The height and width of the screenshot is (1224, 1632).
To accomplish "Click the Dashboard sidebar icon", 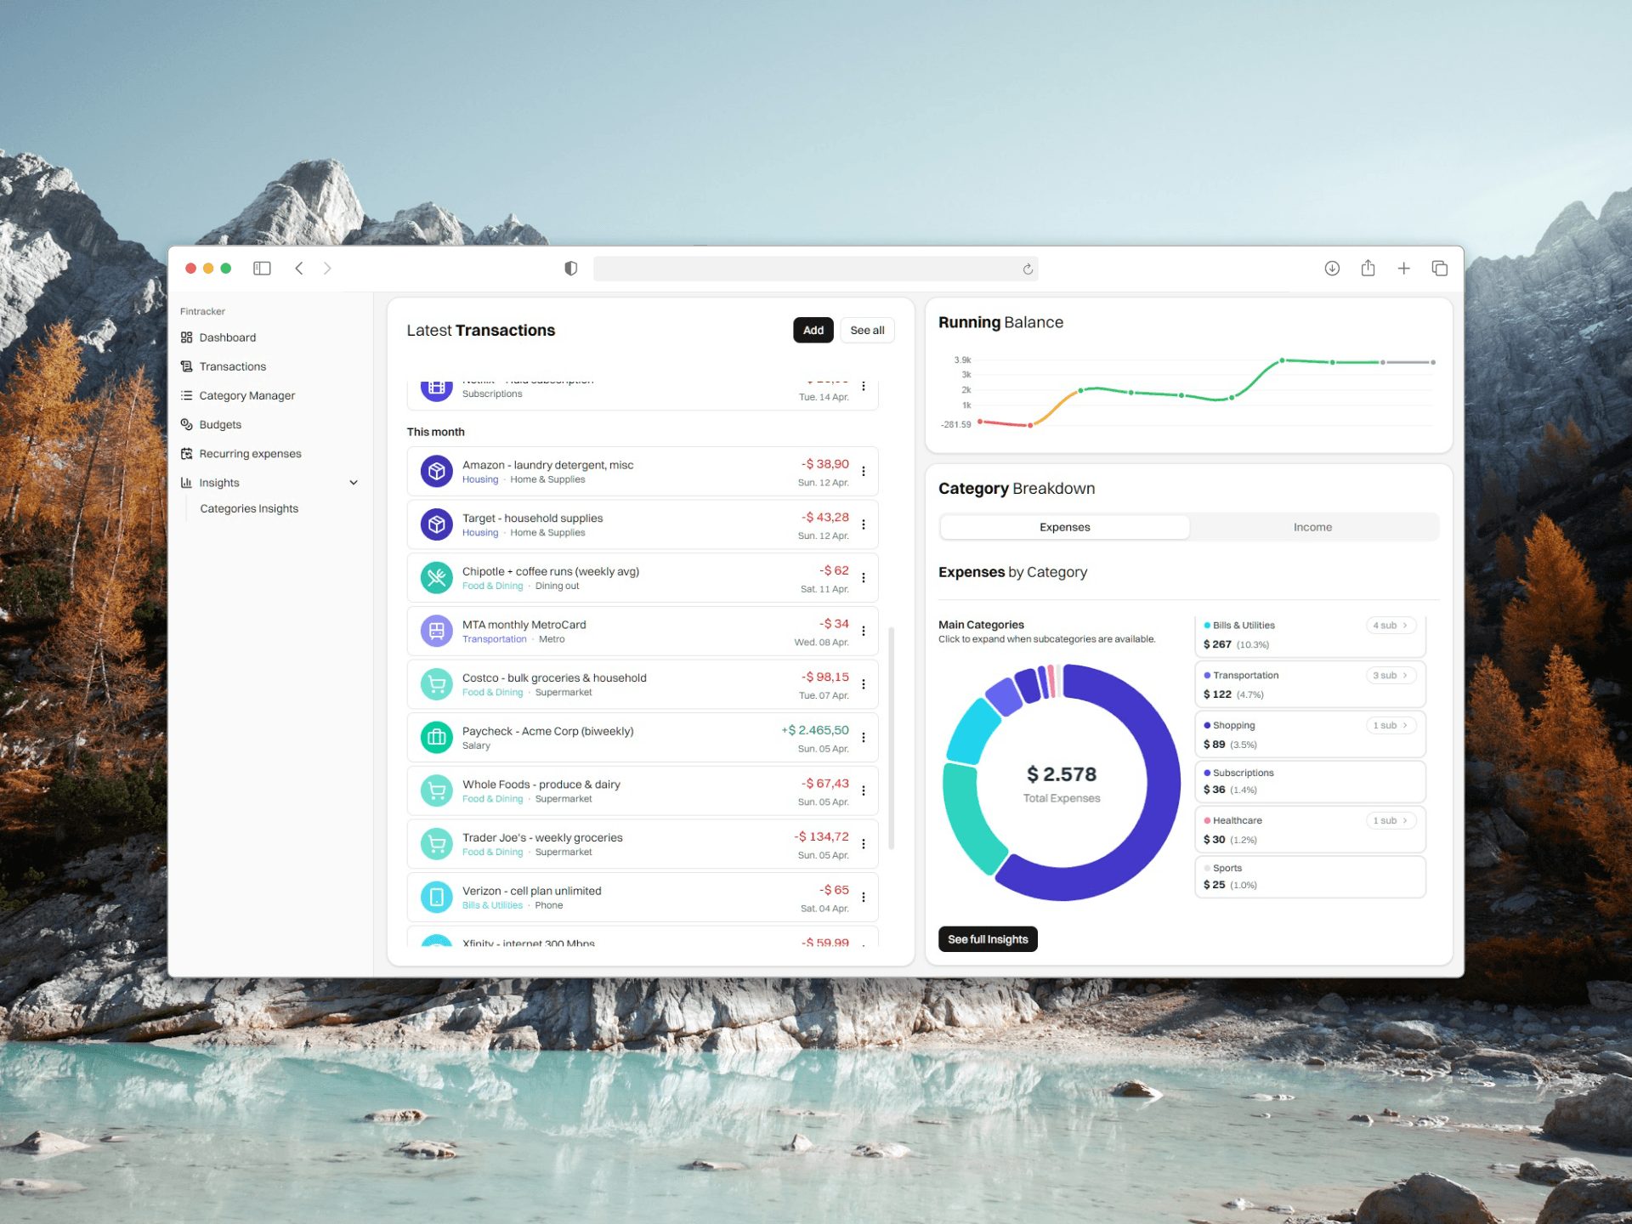I will click(187, 337).
